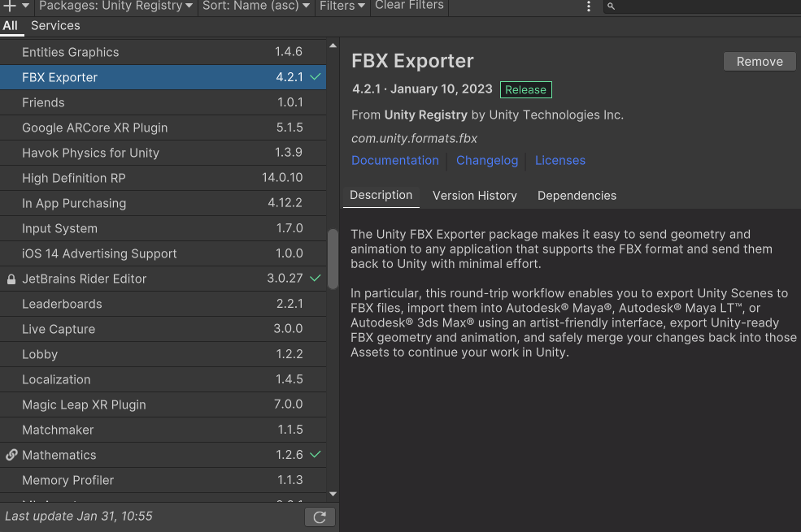This screenshot has width=801, height=532.
Task: Open the Changelog link
Action: pyautogui.click(x=487, y=161)
